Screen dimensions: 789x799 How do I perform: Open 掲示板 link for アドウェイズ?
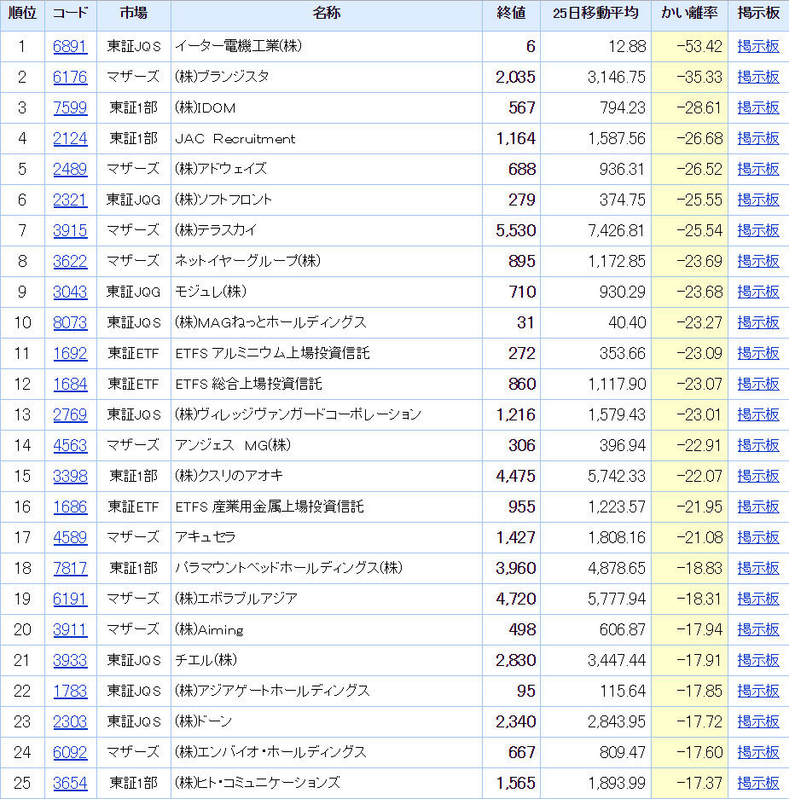[758, 169]
